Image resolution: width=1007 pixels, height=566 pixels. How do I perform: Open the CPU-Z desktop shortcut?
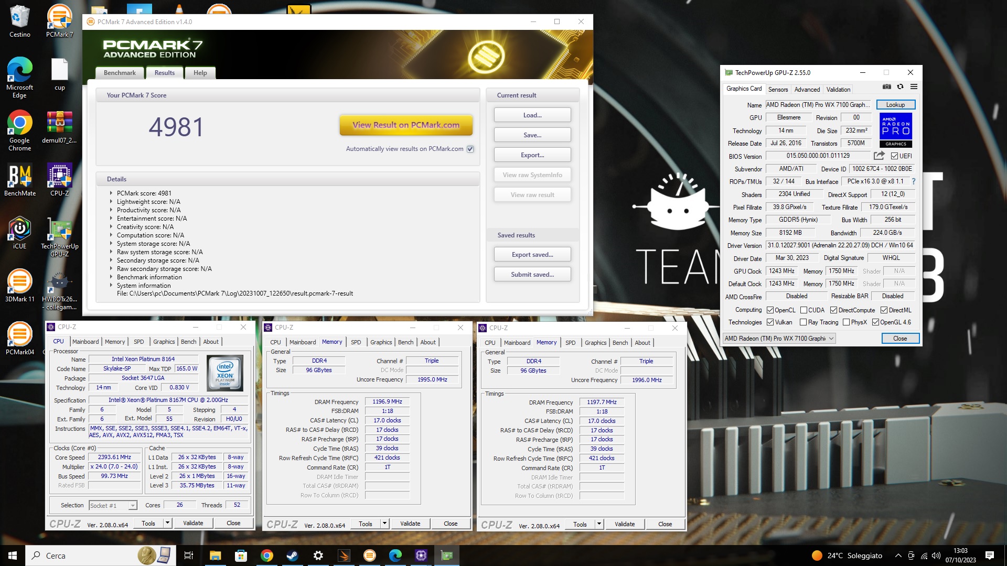pos(59,180)
